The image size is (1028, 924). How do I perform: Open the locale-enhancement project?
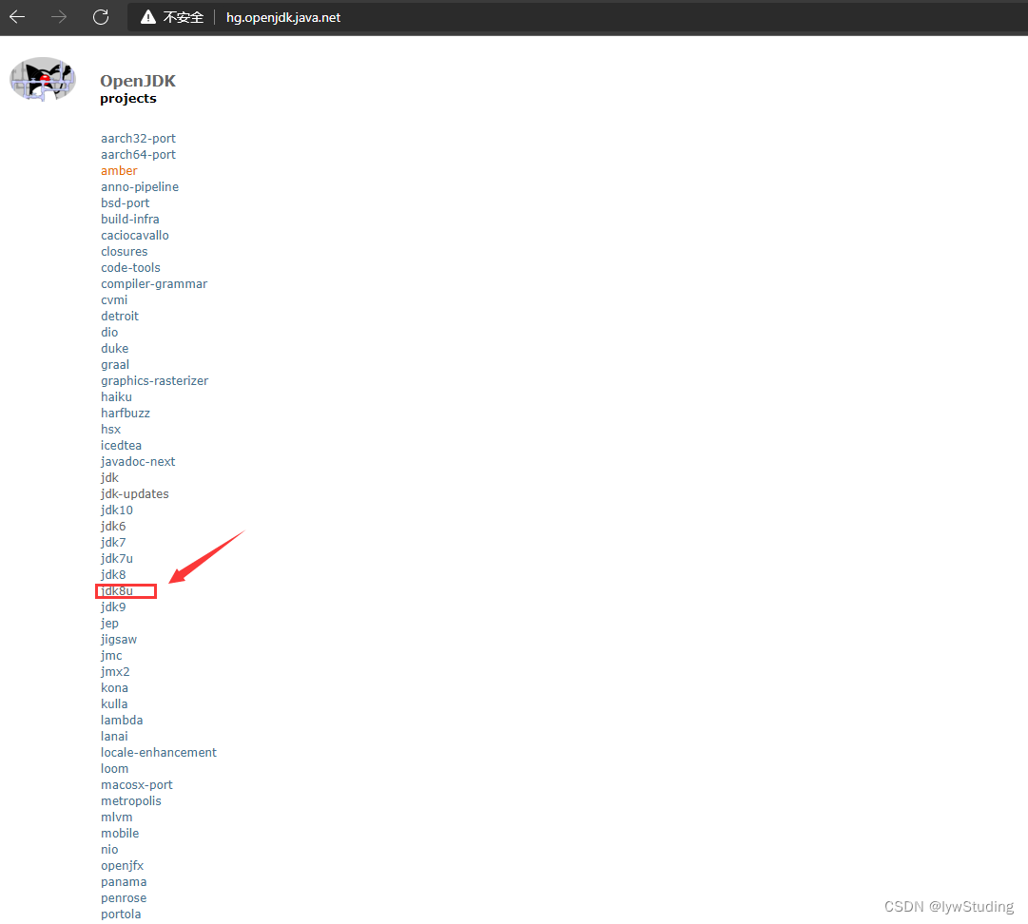(159, 752)
